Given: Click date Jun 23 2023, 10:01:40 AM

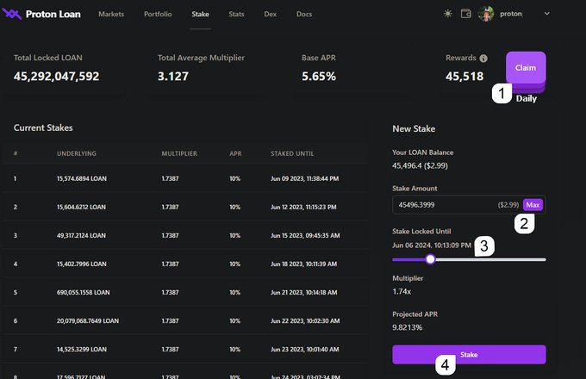Looking at the screenshot, I should (304, 349).
